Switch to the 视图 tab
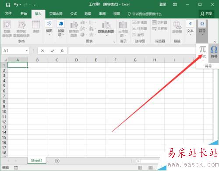The height and width of the screenshot is (171, 219). click(117, 14)
